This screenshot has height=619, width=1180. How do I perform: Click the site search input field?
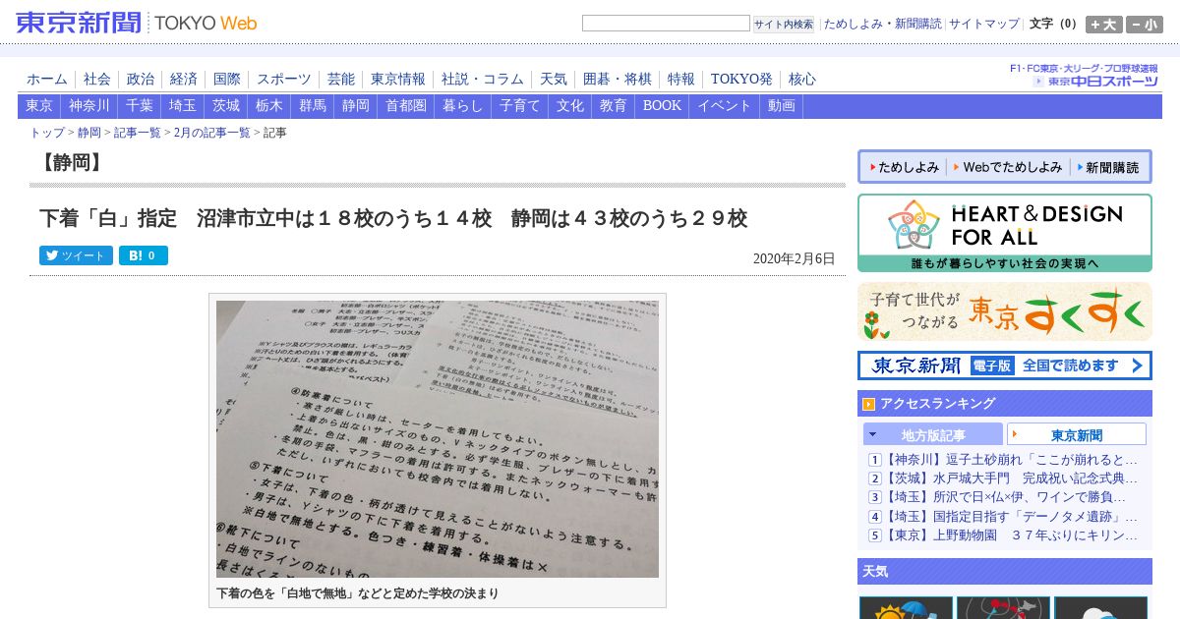pyautogui.click(x=666, y=23)
